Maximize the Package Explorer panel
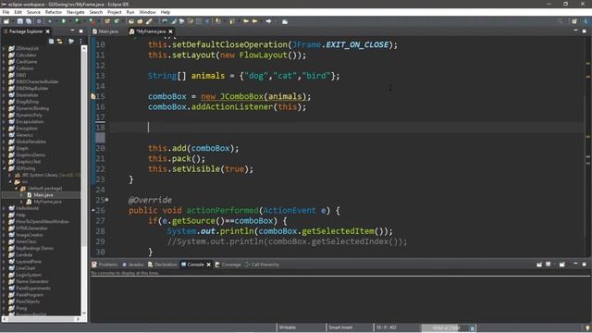The width and height of the screenshot is (592, 333). (x=81, y=31)
